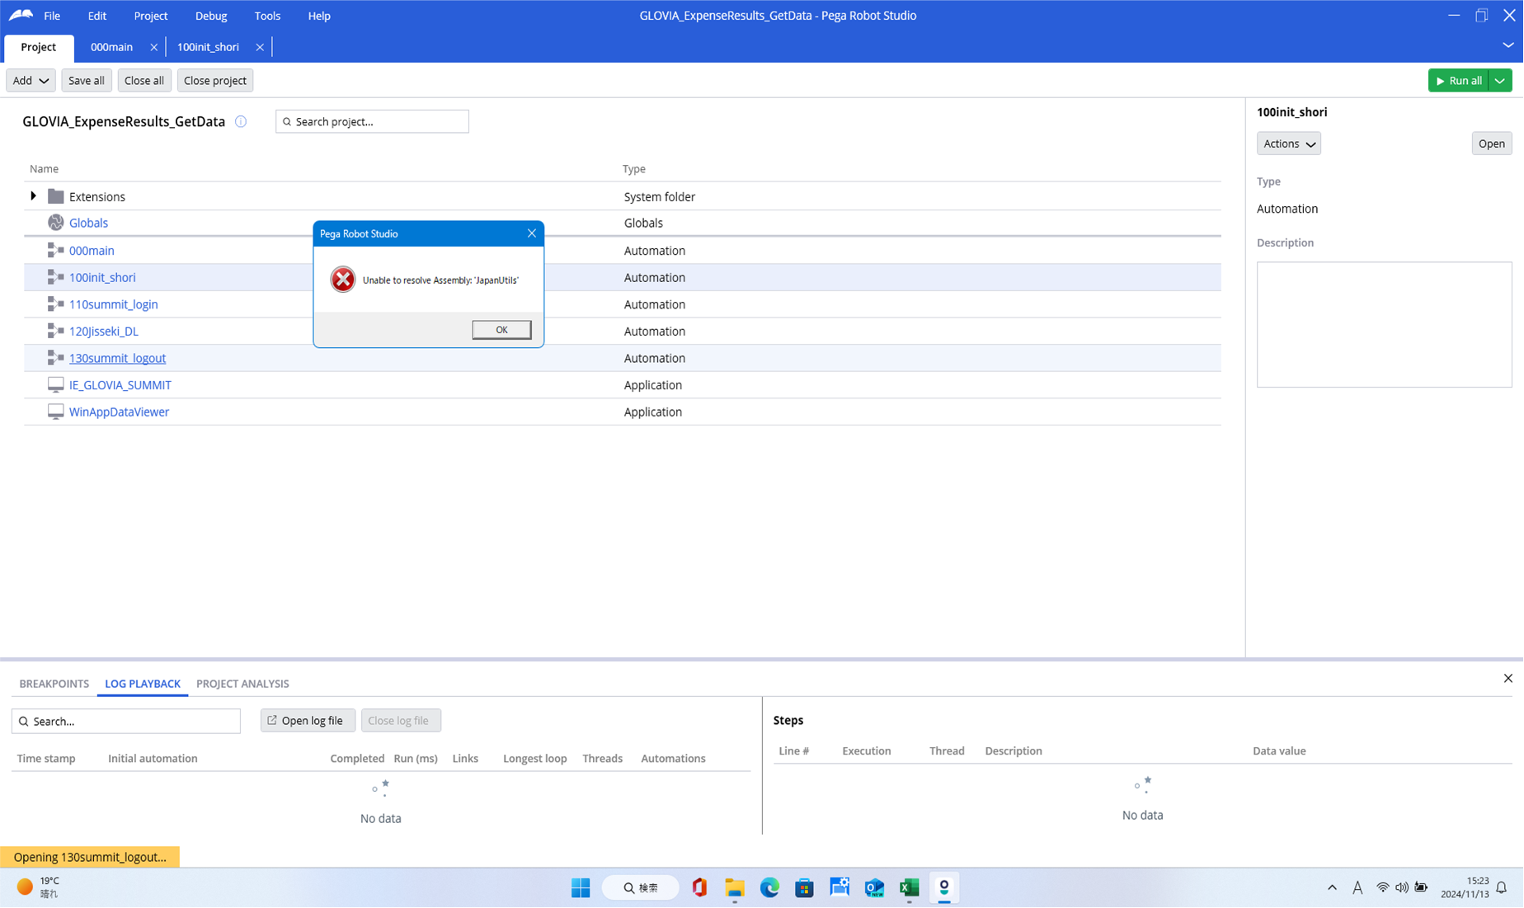Open the 000main automation link

click(92, 251)
